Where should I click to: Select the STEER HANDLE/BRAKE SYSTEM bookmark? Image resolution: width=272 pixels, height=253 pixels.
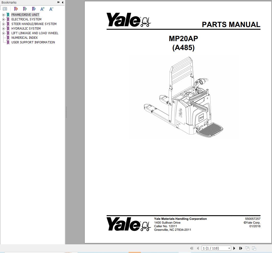coord(33,24)
